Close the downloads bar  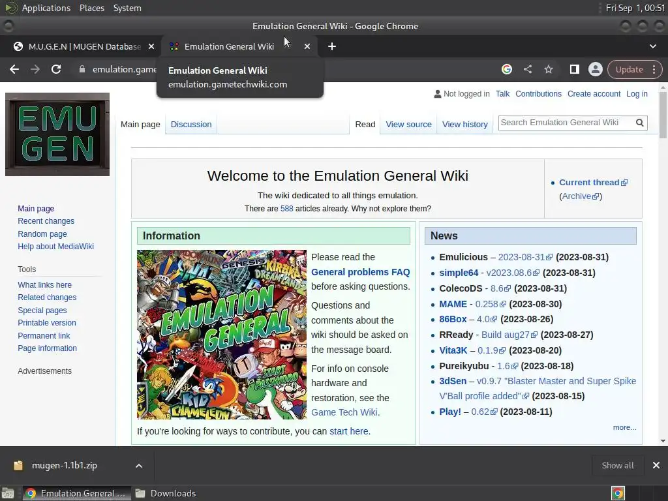point(656,466)
